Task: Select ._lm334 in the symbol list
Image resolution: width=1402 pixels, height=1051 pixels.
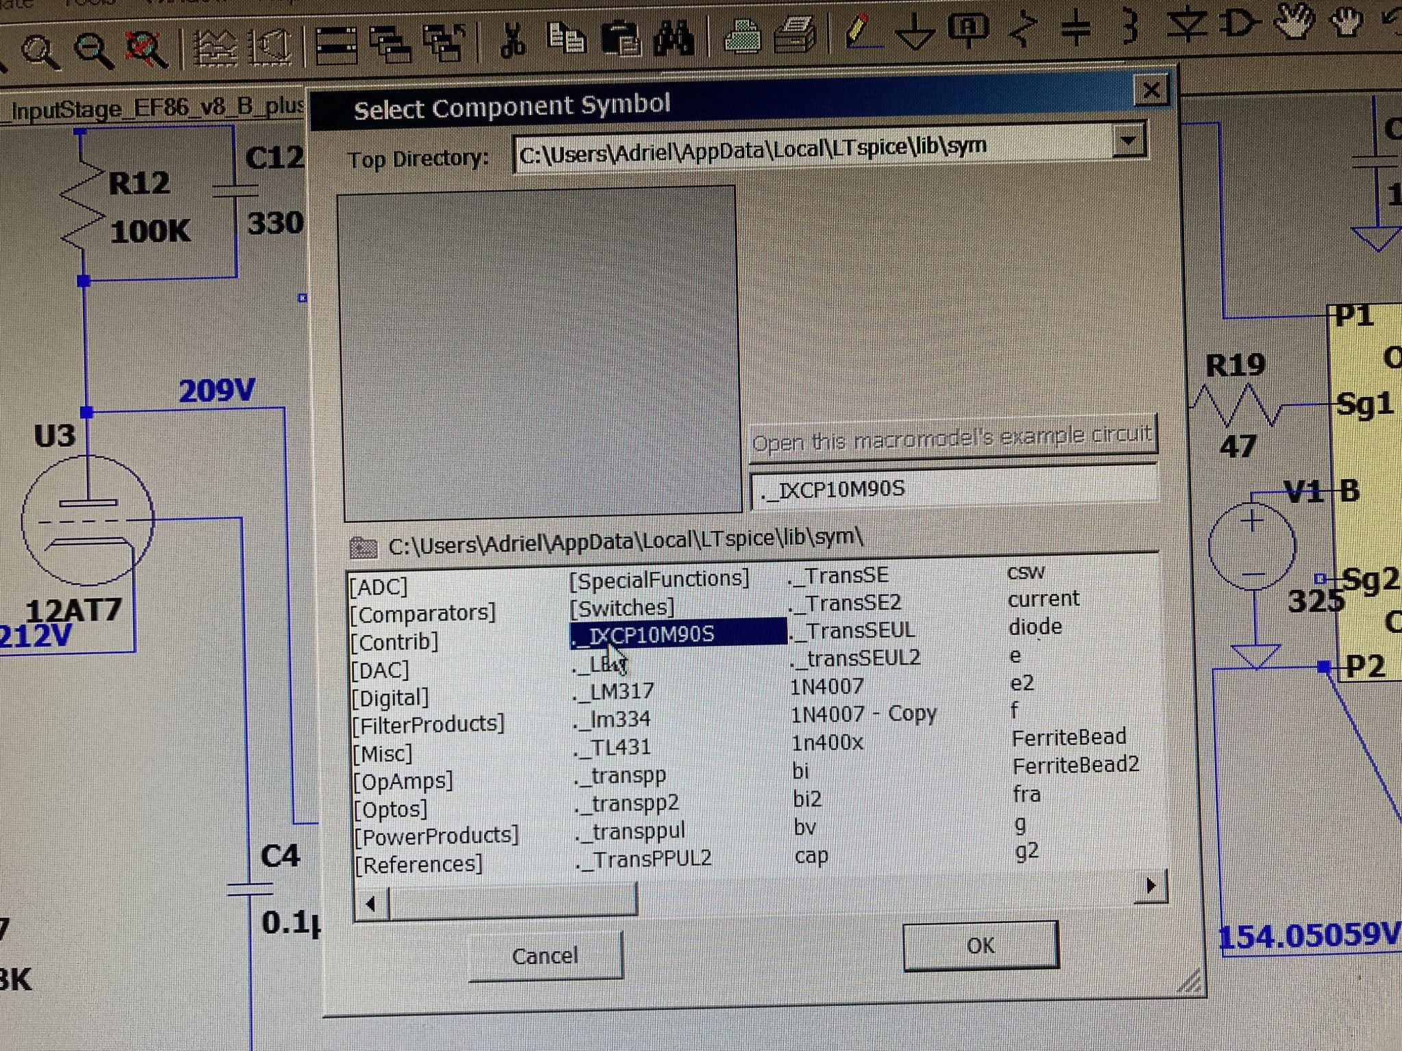Action: coord(612,719)
